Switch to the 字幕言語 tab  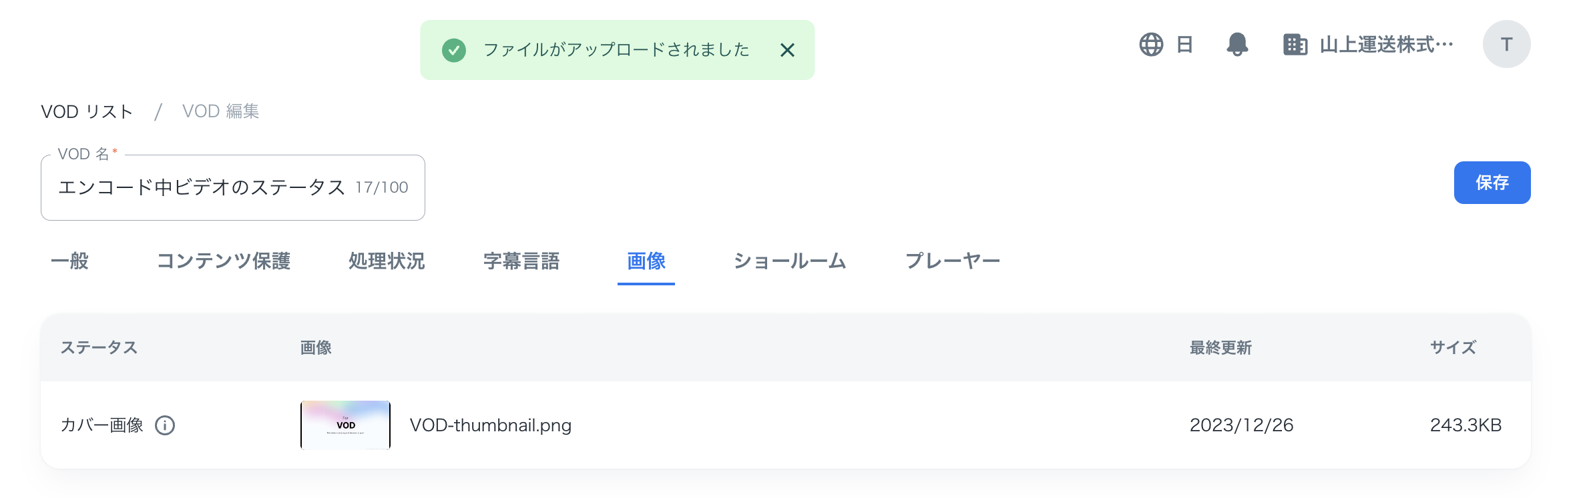tap(523, 261)
